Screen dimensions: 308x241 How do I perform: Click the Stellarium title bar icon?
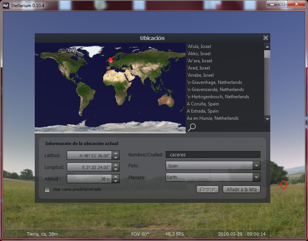coord(6,5)
